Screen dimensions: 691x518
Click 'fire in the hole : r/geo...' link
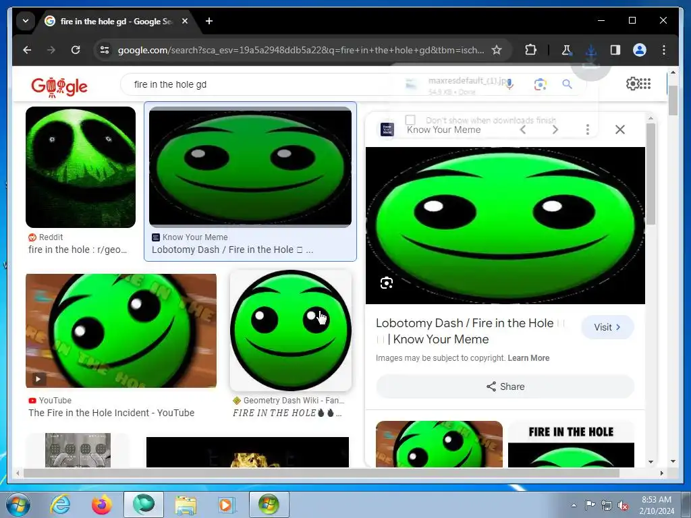(x=78, y=250)
